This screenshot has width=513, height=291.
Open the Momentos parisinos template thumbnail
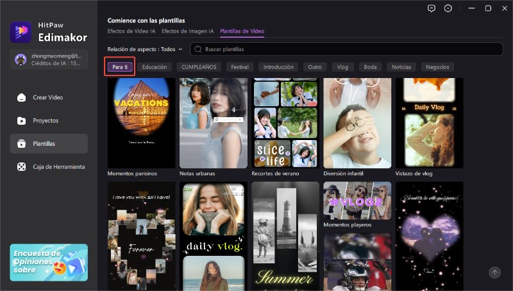(141, 122)
